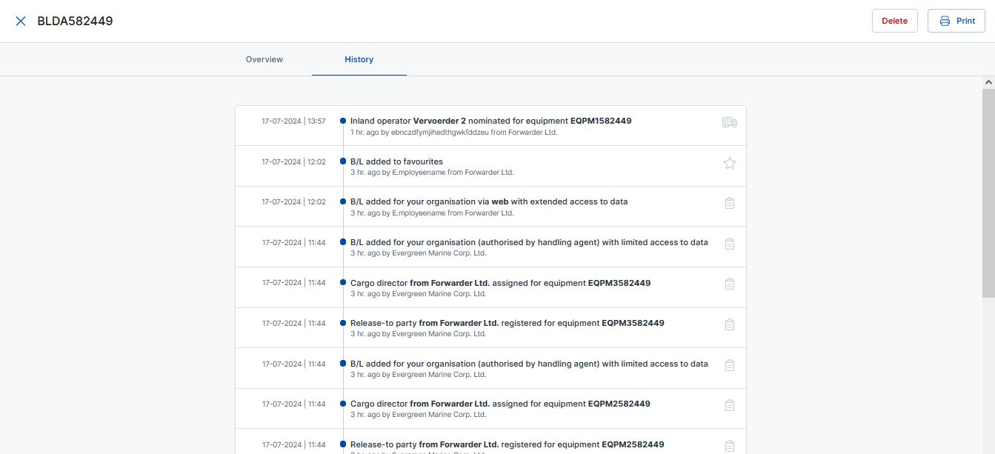Click the clipboard icon beside release-to party EQPM2582449
This screenshot has height=454, width=995.
[729, 445]
